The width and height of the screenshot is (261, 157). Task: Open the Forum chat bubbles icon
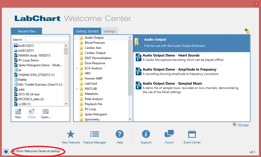pos(169,134)
